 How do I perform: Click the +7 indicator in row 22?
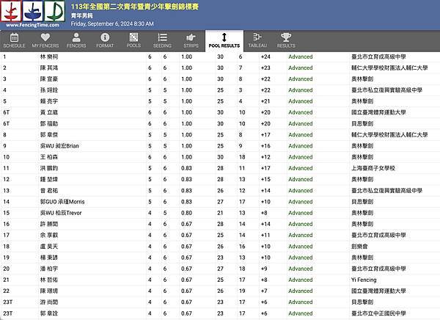(x=264, y=291)
